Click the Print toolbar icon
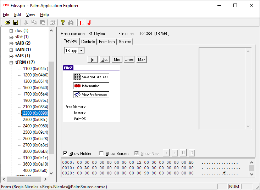 coord(52,23)
